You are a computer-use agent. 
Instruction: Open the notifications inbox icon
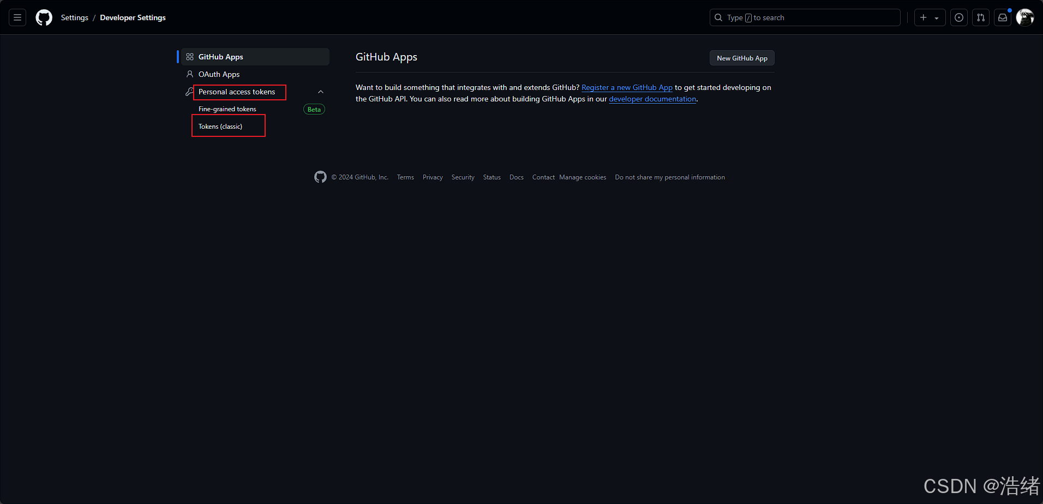(1002, 17)
